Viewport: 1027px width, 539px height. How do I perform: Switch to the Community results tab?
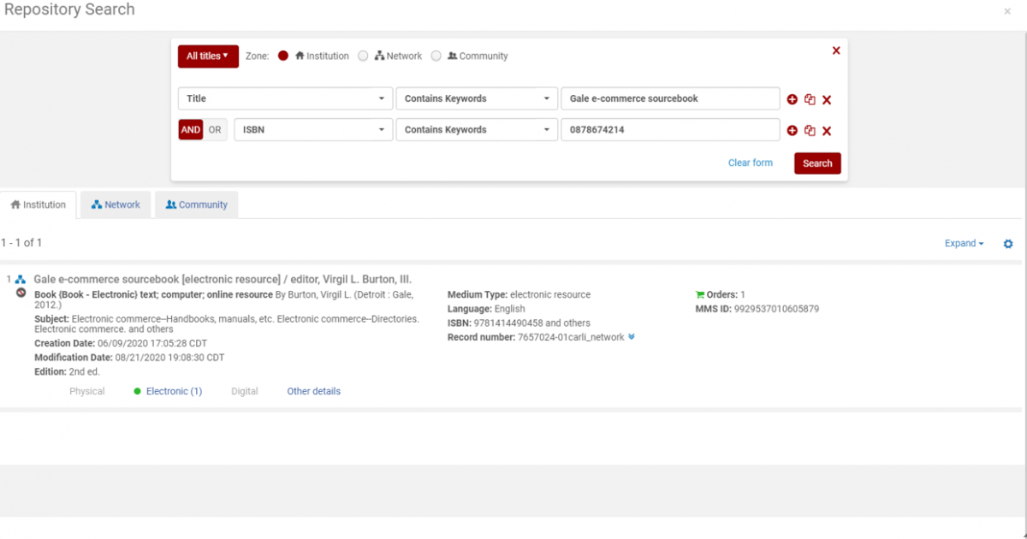(x=196, y=204)
